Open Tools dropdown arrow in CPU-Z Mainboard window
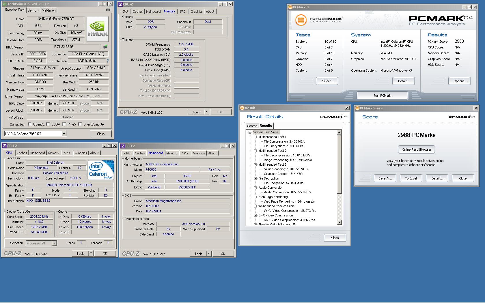 point(209,254)
